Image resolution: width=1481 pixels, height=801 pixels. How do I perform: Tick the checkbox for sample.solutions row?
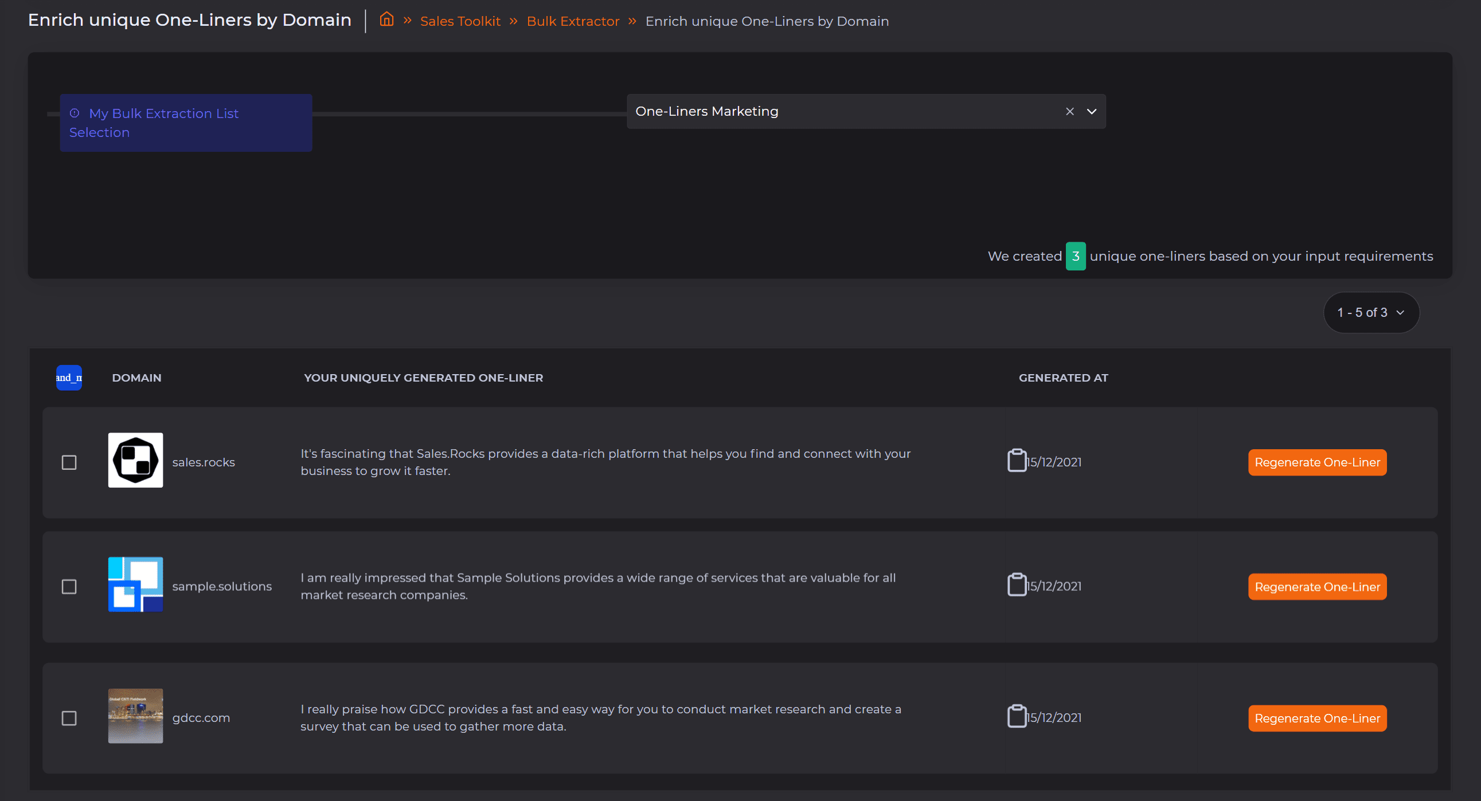(69, 587)
